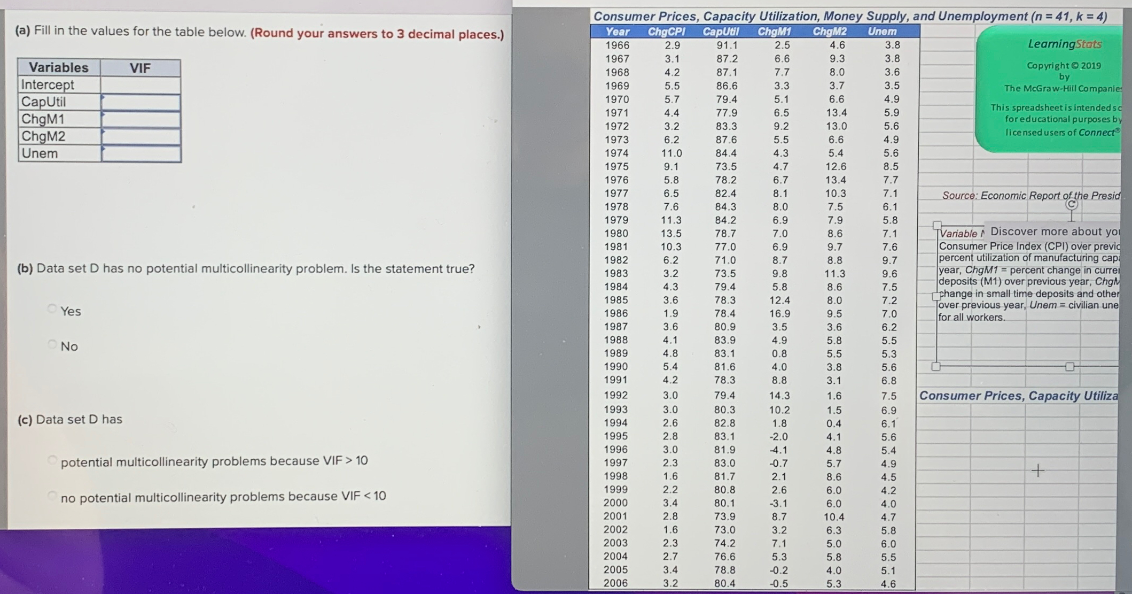The image size is (1132, 594).
Task: Select the ChgCPI column header
Action: tap(666, 32)
